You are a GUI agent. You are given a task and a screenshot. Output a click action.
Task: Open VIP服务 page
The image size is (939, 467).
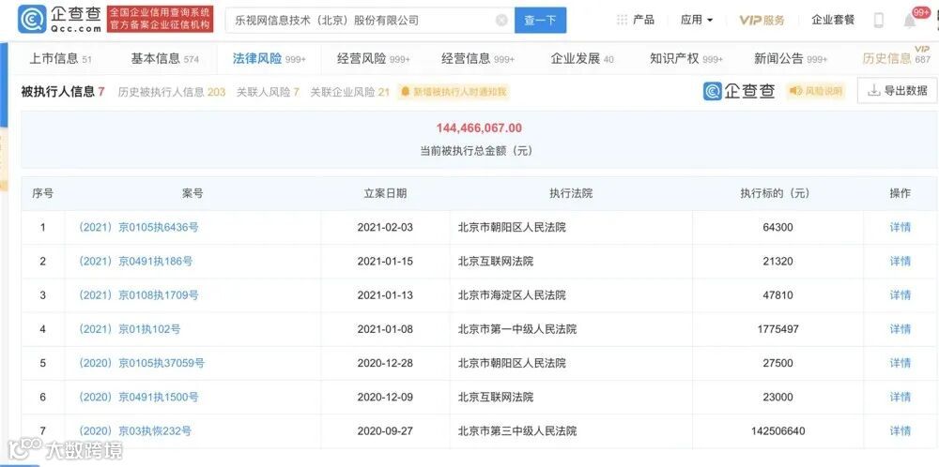(762, 21)
